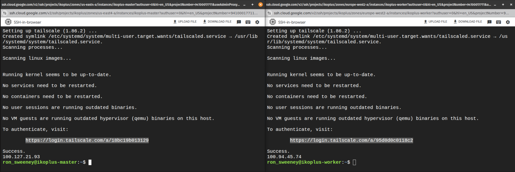Click the ikoplus-worker address bar URL
This screenshot has width=515, height=172.
(x=391, y=13)
